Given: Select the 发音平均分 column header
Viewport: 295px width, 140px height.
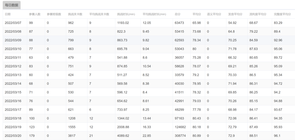Looking at the screenshot, I should tap(235, 14).
